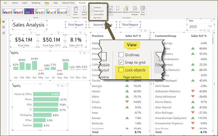The image size is (218, 136).
Task: Click the Sync slicers icon
Action: [x=143, y=10]
